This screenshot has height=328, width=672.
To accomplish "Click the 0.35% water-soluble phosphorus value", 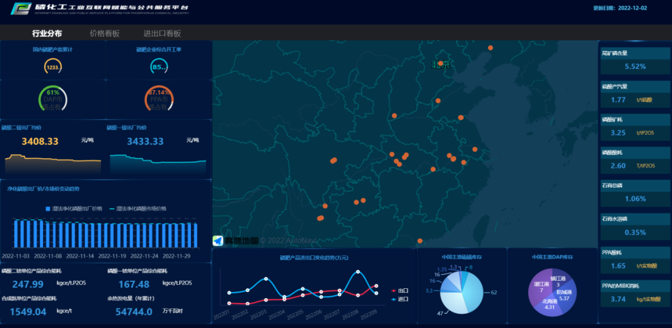I will [x=635, y=232].
